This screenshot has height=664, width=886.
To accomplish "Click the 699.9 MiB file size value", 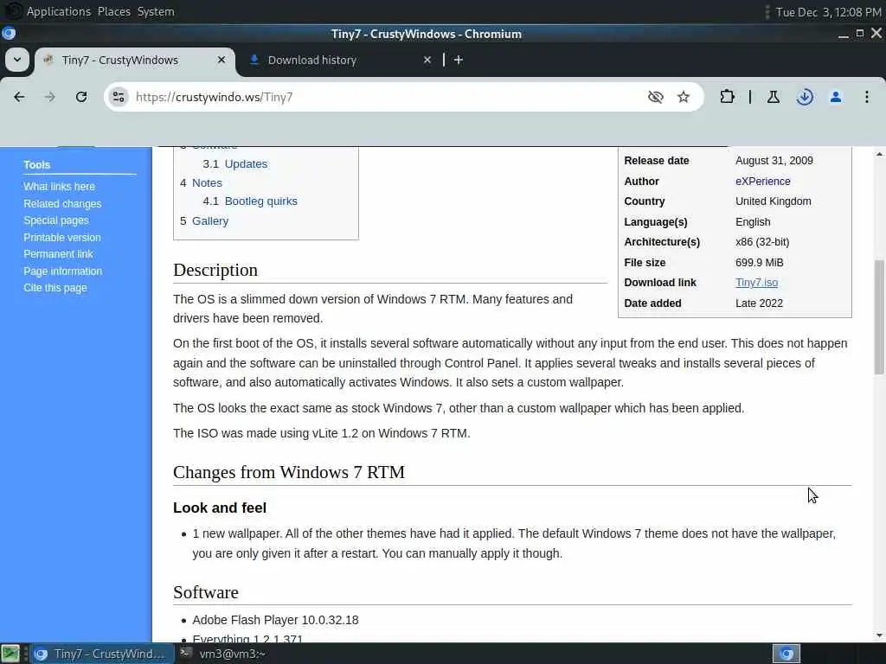I will point(760,263).
